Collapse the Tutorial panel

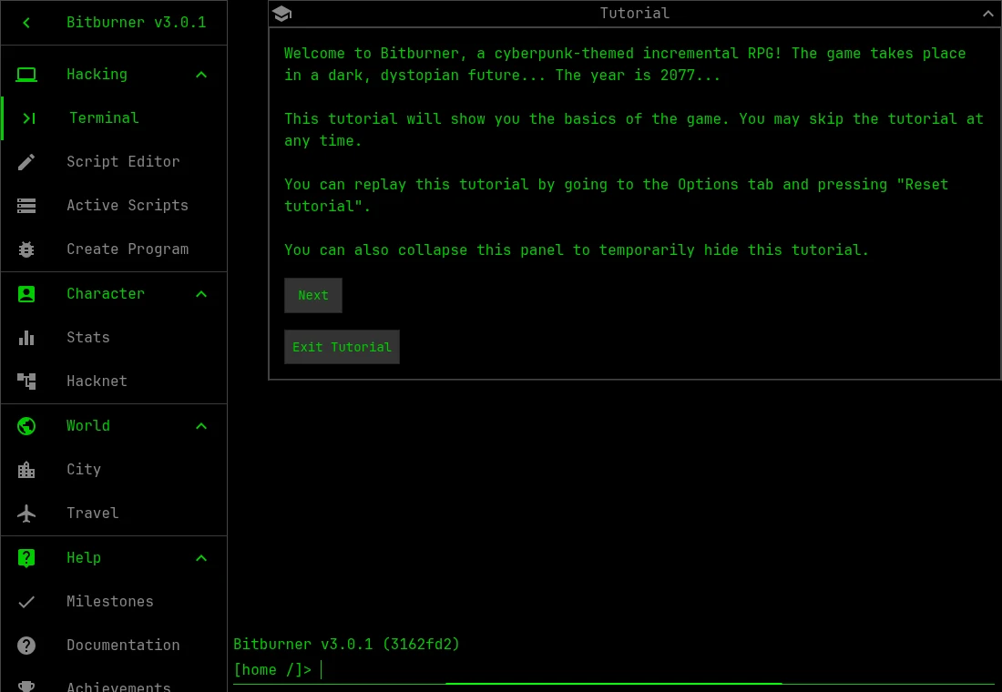pos(988,14)
